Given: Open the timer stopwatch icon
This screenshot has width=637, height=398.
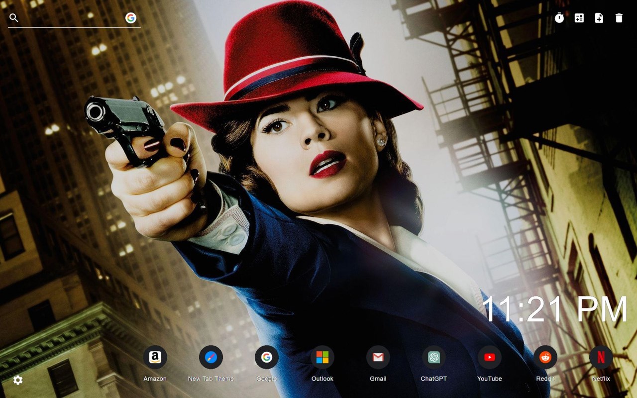Looking at the screenshot, I should coord(559,18).
